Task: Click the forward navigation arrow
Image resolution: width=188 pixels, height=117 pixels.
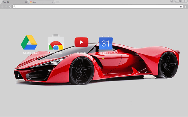Action: (x=6, y=6)
